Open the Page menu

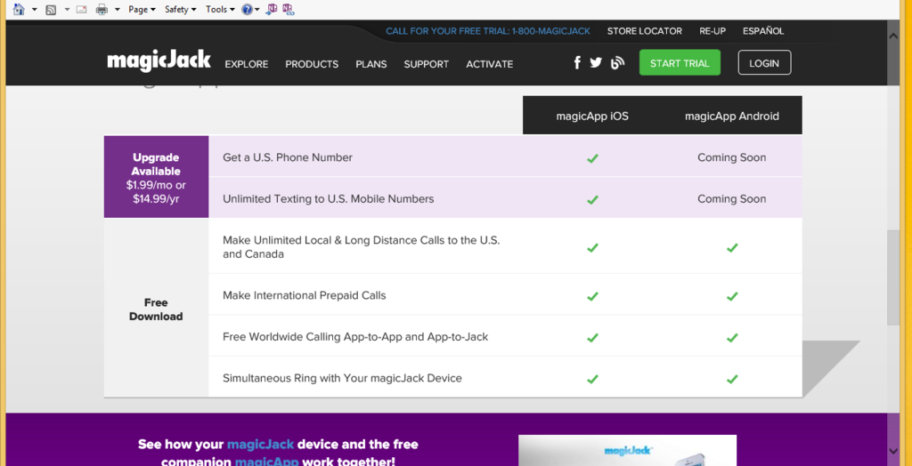(142, 9)
